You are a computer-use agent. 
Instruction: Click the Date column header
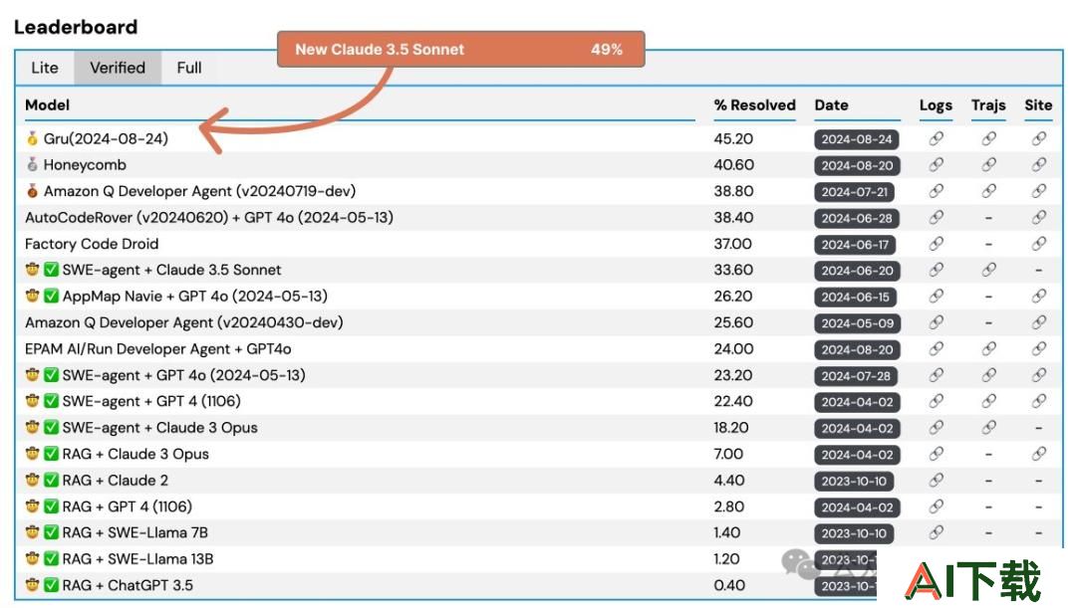831,105
